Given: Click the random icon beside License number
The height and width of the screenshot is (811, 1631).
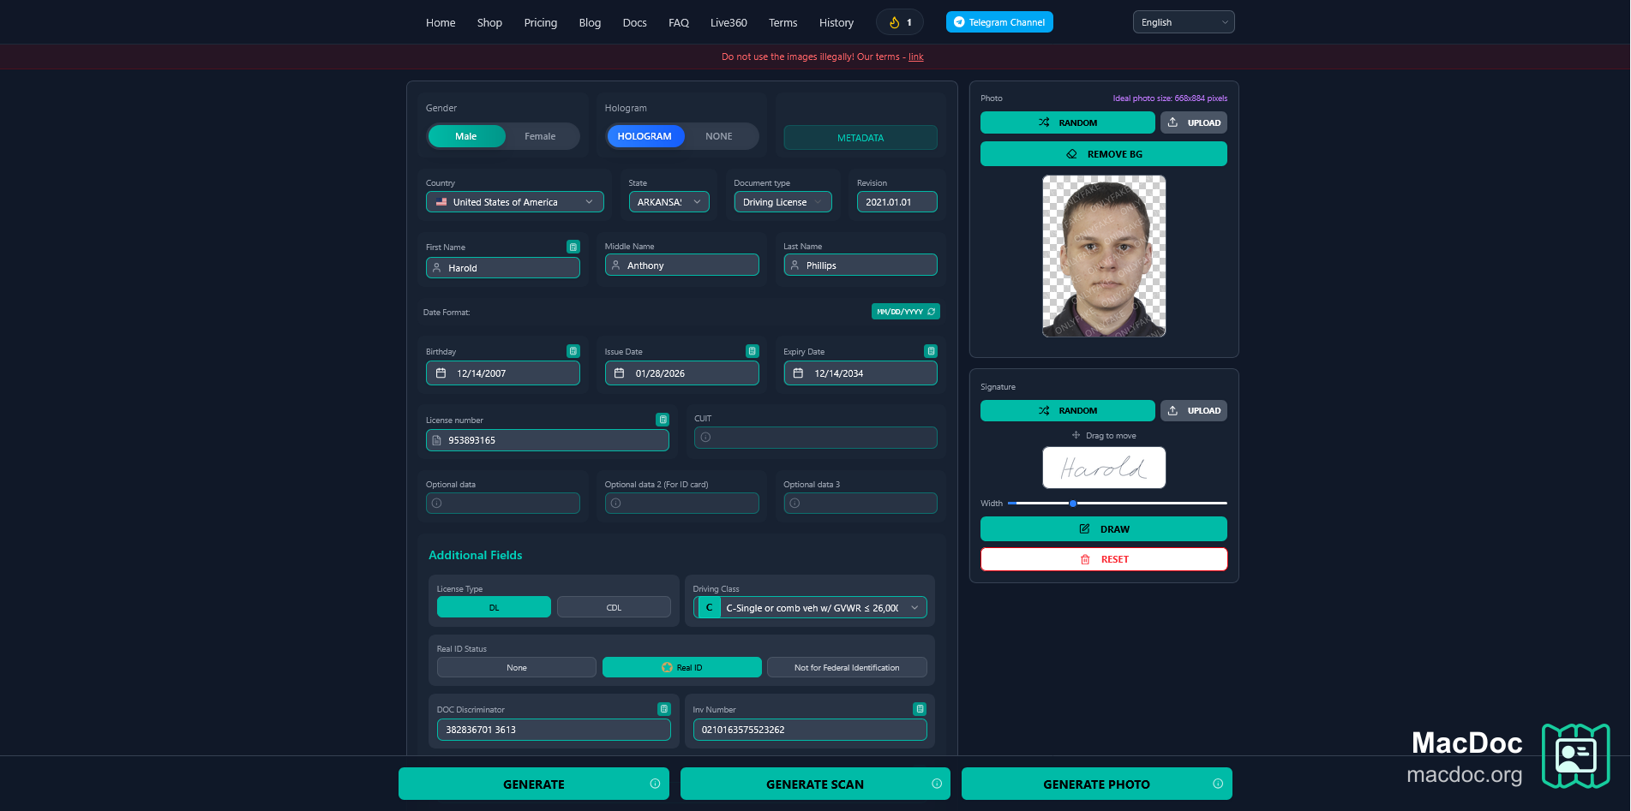Looking at the screenshot, I should 663,420.
